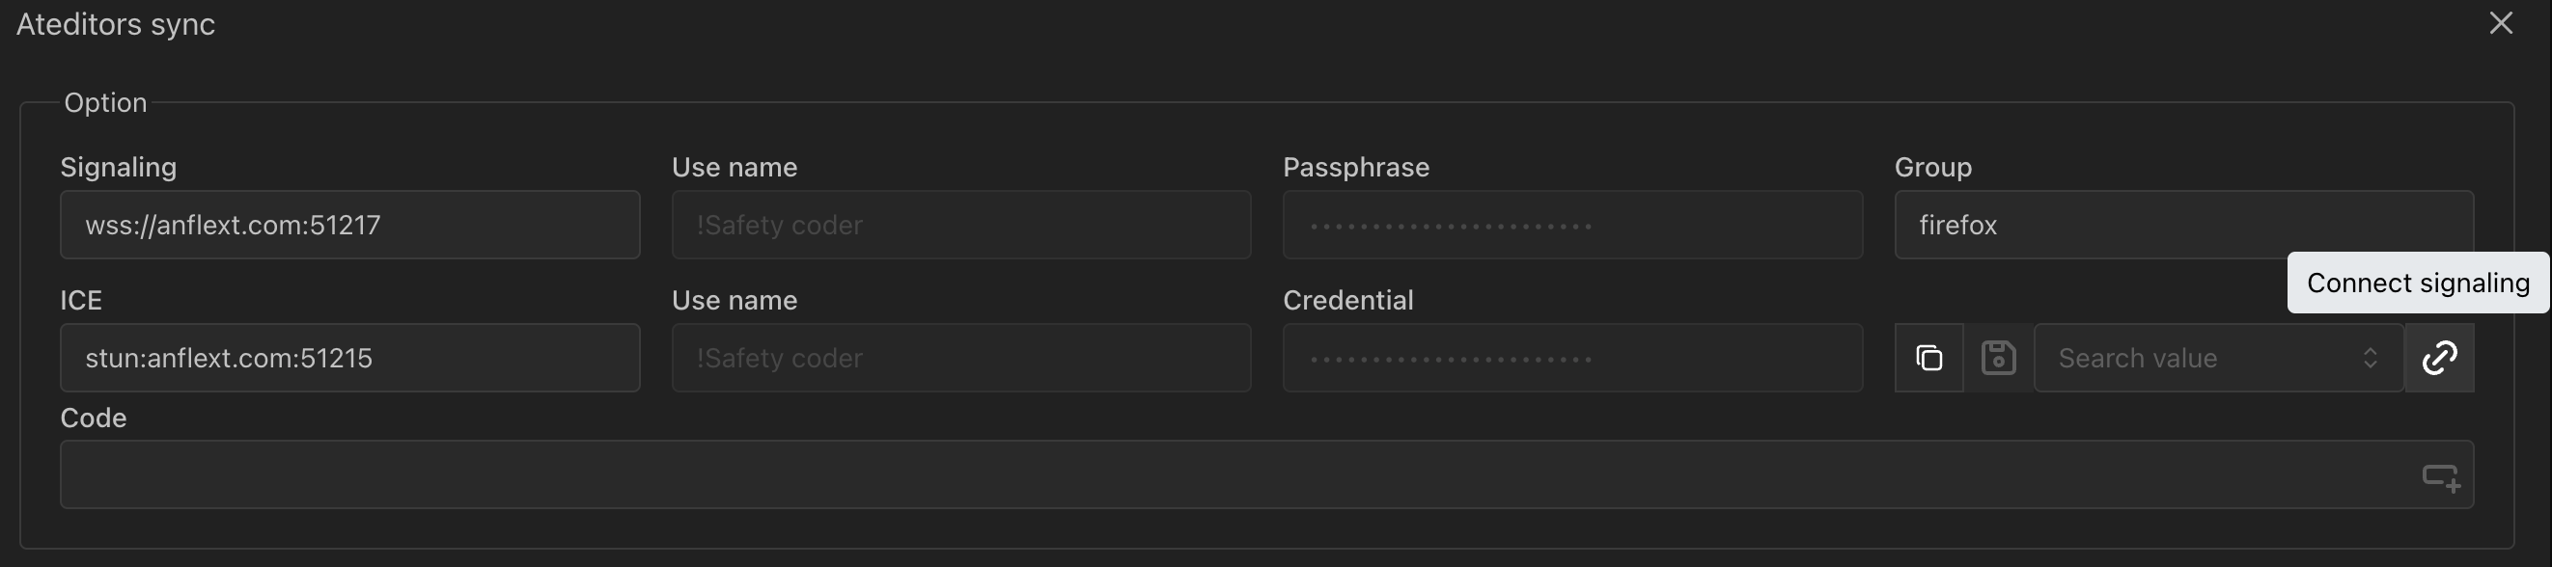The height and width of the screenshot is (567, 2552).
Task: Click Use name field next to Signaling
Action: (960, 225)
